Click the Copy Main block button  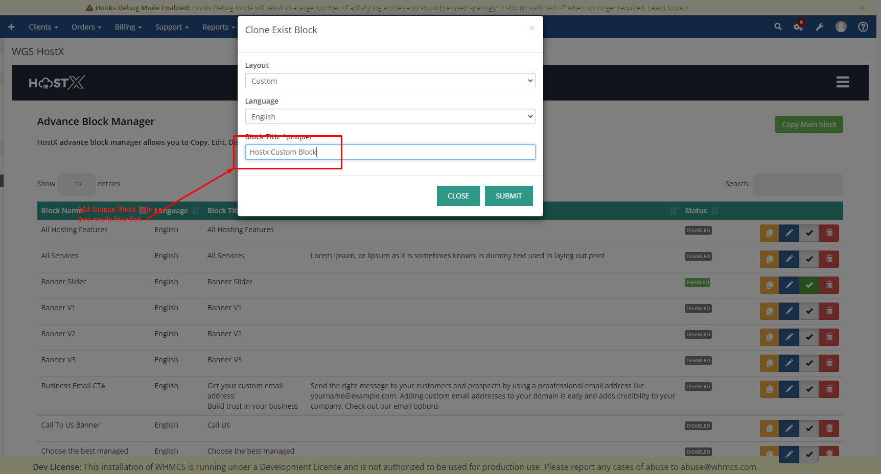coord(809,124)
